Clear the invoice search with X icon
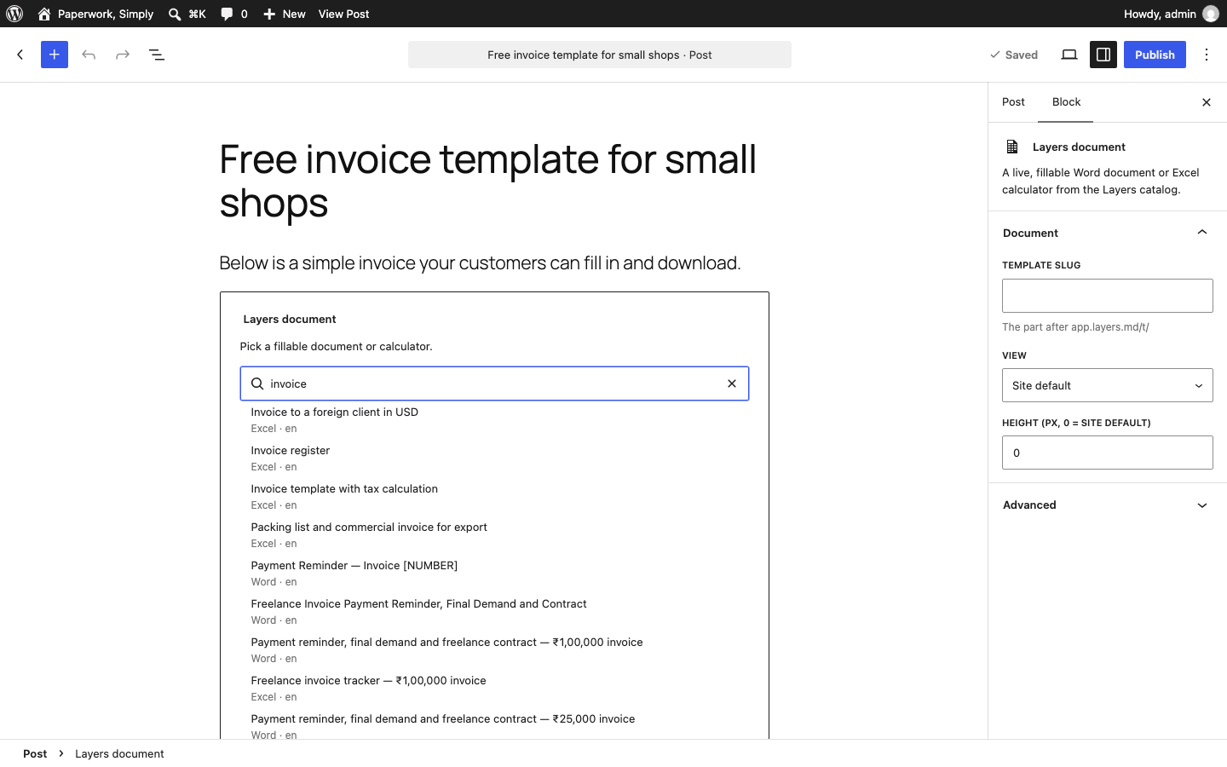Image resolution: width=1227 pixels, height=767 pixels. (732, 383)
